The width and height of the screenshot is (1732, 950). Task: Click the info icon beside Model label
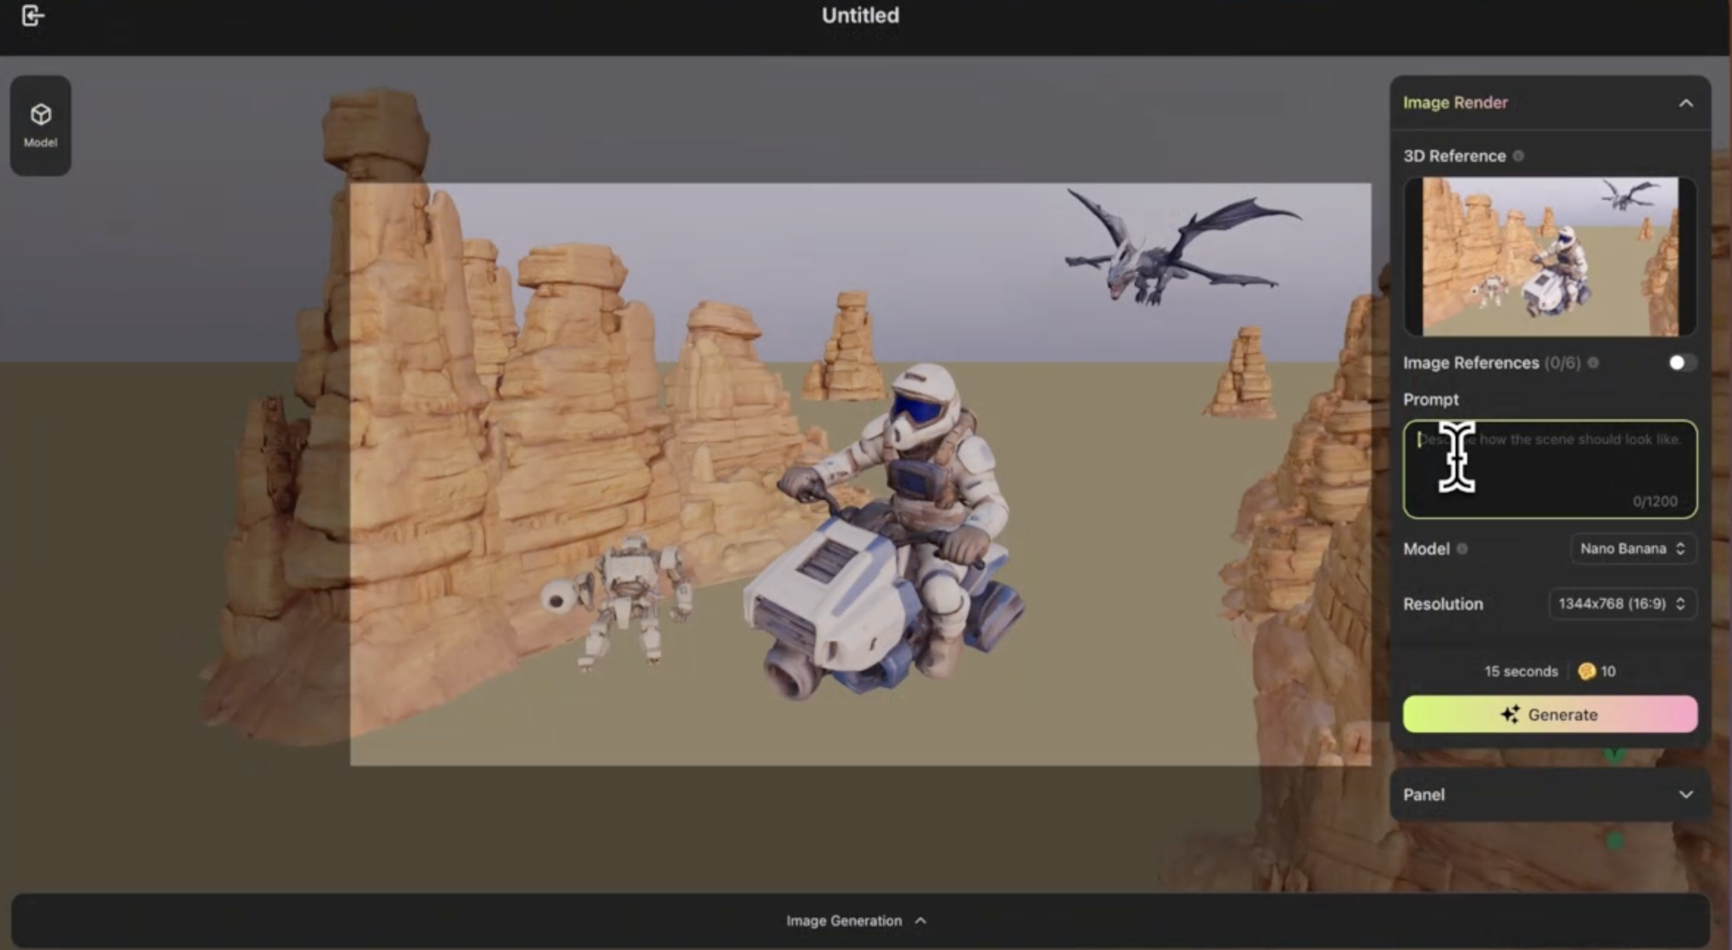(x=1462, y=549)
